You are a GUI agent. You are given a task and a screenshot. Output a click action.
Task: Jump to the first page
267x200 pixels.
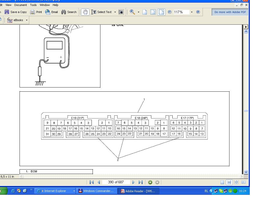pos(92,182)
